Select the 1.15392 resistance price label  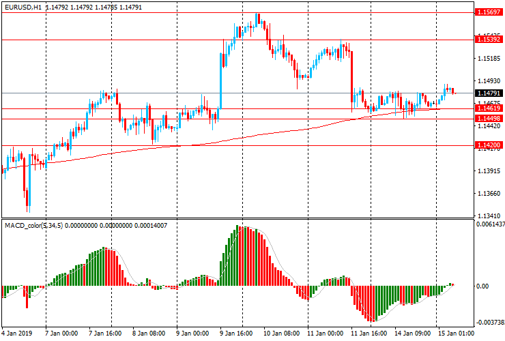coord(489,40)
